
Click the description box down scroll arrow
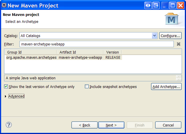[178, 79]
